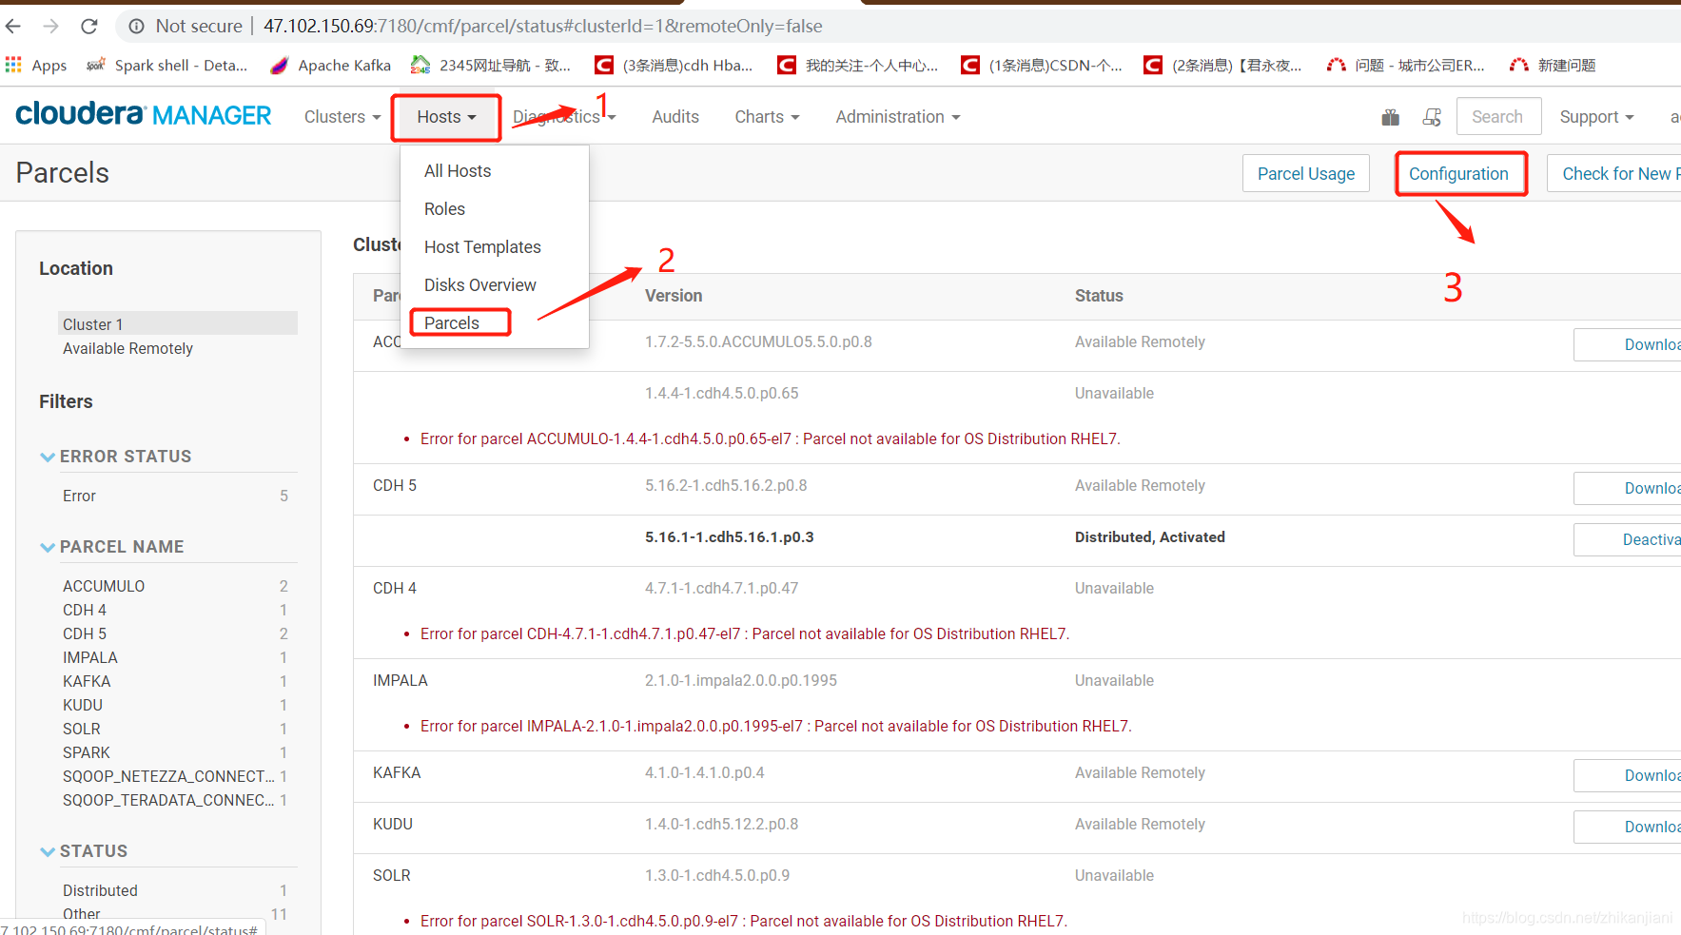Open the 我的关注 bookmark

(858, 65)
